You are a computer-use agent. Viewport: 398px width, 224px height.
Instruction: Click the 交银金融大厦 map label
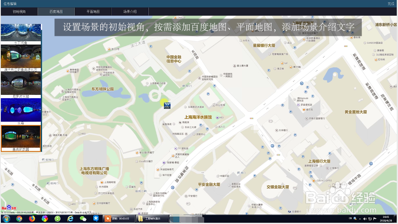point(278,186)
